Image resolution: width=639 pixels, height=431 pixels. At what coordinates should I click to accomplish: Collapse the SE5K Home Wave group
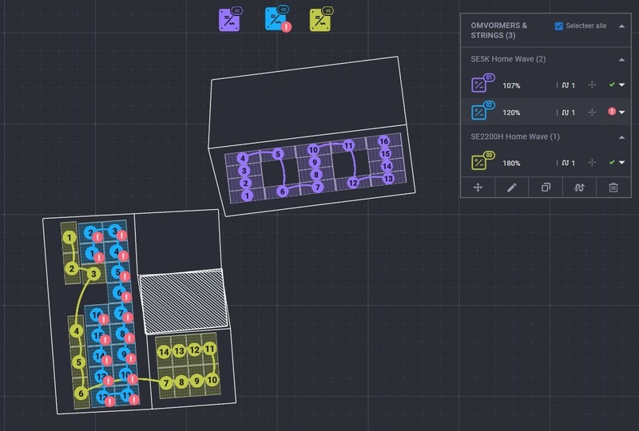621,60
